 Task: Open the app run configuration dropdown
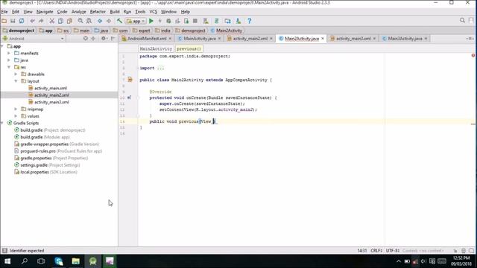click(x=136, y=22)
